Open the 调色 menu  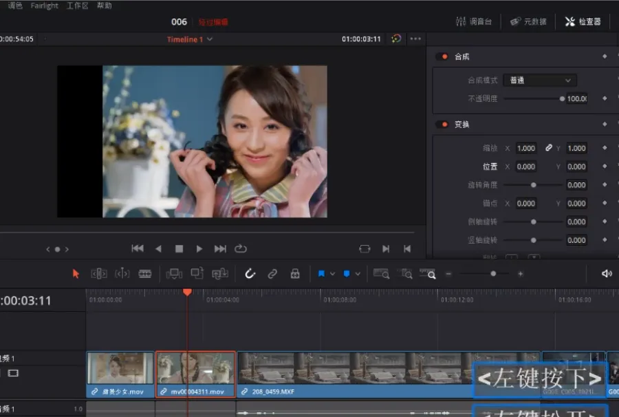click(15, 6)
